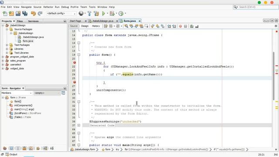
Task: Select jTable1 : JTable in Navigator
Action: 23,117
